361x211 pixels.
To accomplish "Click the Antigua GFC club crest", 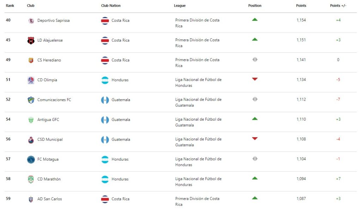I will point(31,120).
